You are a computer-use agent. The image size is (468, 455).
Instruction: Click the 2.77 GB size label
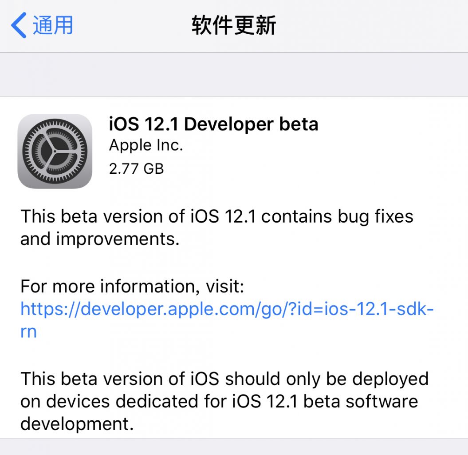coord(136,168)
